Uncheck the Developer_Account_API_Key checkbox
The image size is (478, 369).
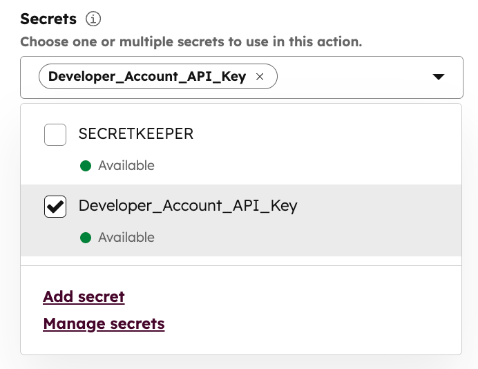pyautogui.click(x=55, y=207)
